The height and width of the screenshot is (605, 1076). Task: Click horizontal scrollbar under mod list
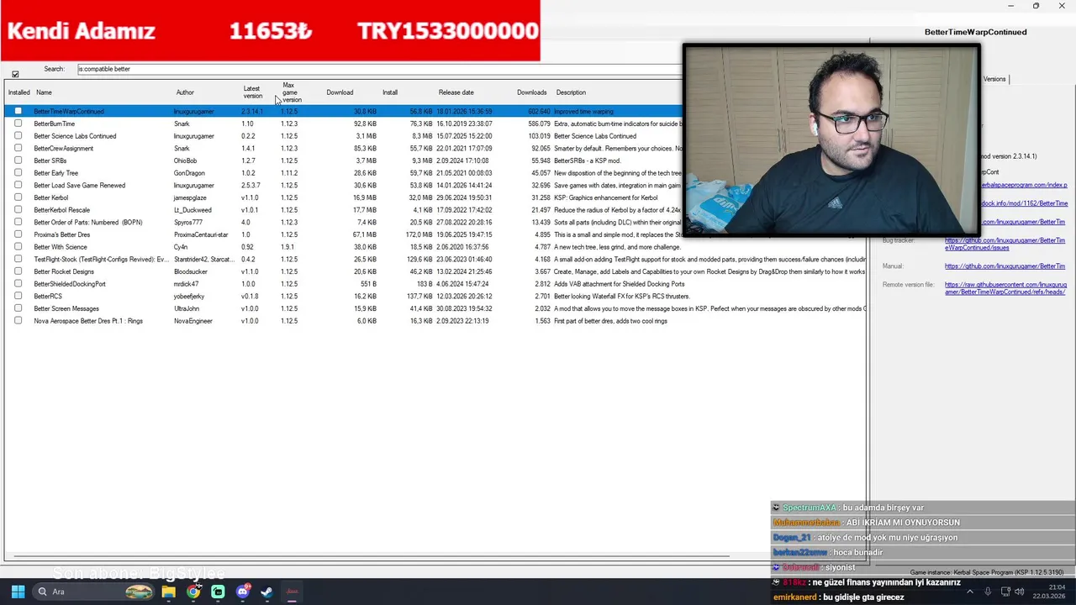[x=370, y=556]
